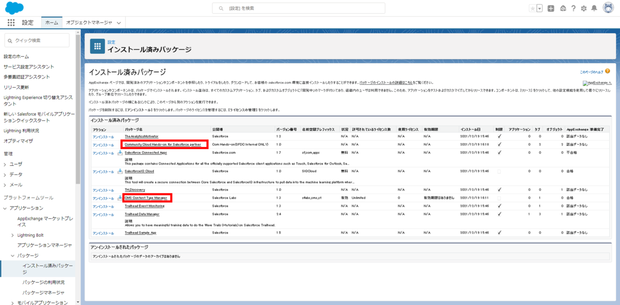
Task: Toggle the 制限 checkmark for Trailhead Sample App
Action: [499, 233]
